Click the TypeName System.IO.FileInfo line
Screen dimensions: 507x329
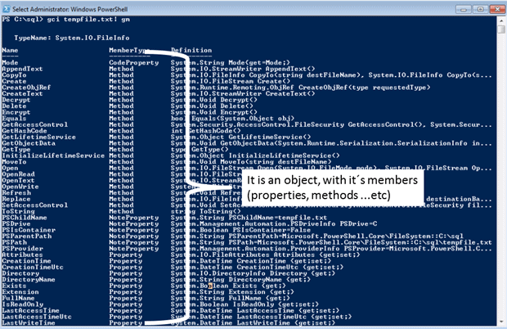click(72, 38)
